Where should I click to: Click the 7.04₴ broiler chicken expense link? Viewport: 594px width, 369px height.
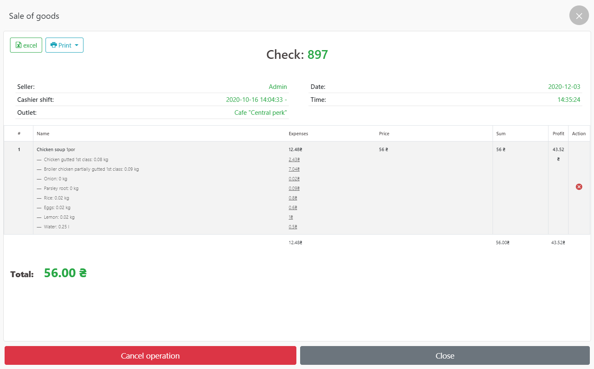pos(294,169)
